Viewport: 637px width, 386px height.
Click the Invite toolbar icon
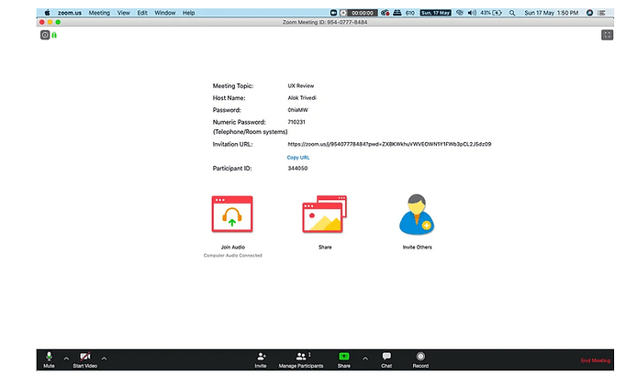(261, 359)
